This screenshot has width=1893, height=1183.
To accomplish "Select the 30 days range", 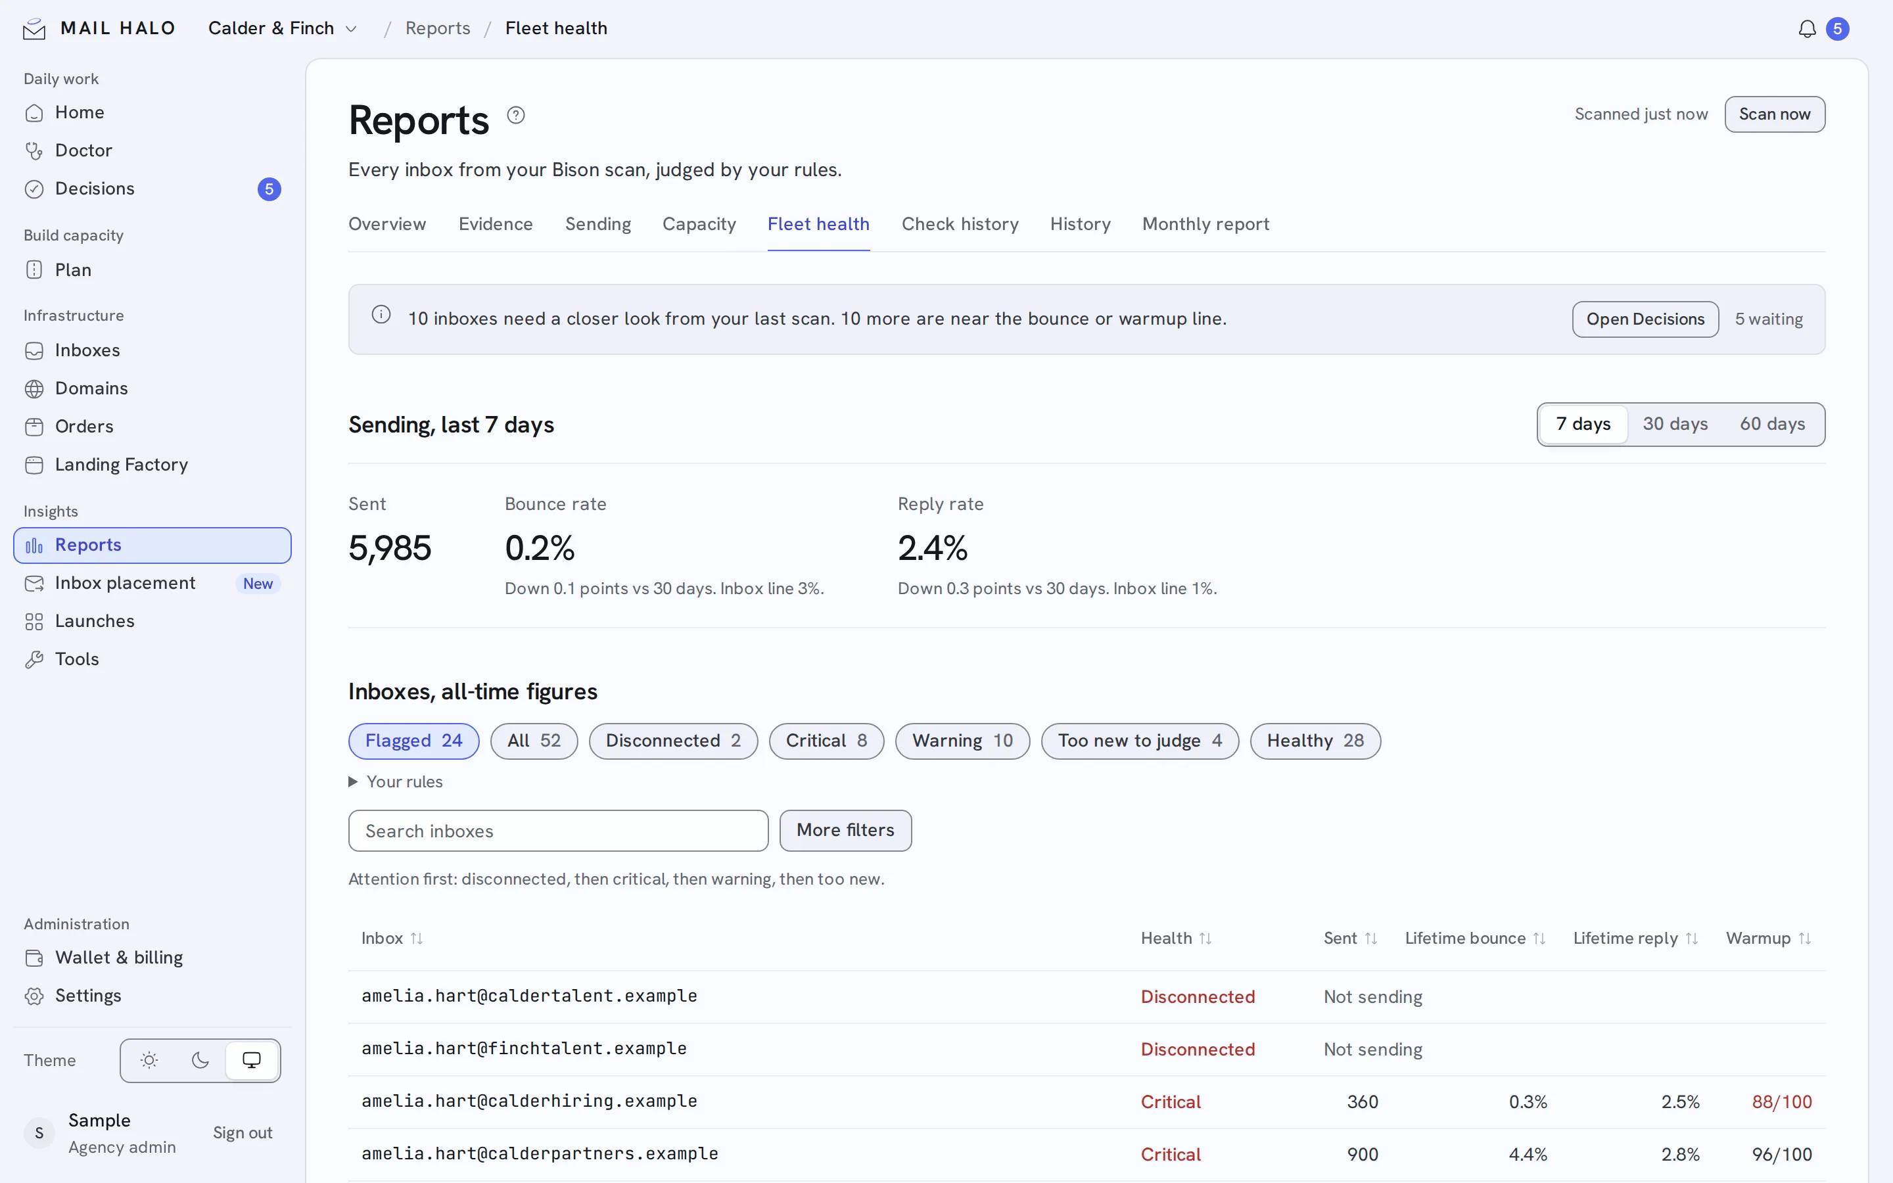I will (1675, 424).
